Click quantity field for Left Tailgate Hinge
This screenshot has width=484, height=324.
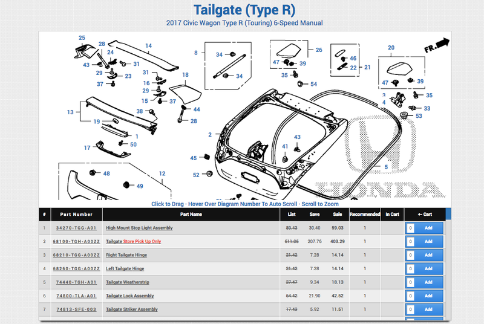410,269
